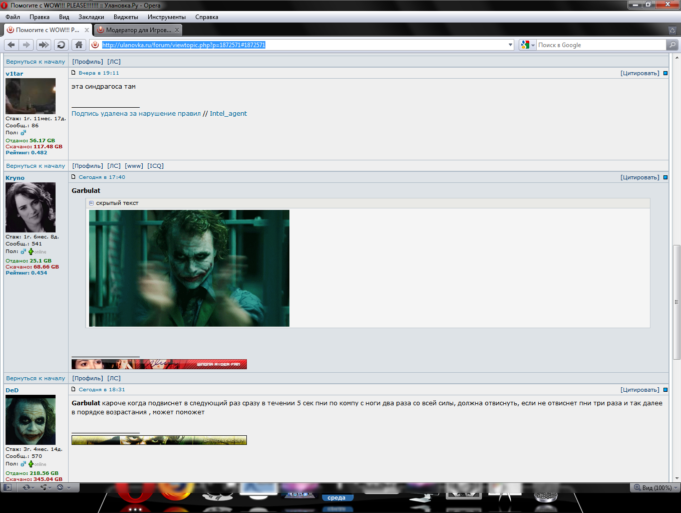Open the Виджеты menu
The width and height of the screenshot is (681, 513).
point(126,17)
